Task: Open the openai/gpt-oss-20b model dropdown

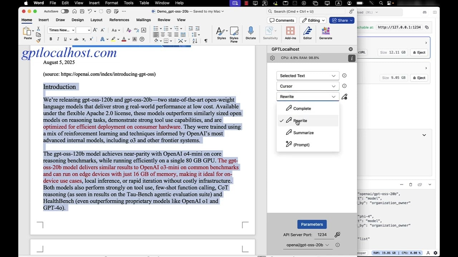Action: pyautogui.click(x=307, y=245)
